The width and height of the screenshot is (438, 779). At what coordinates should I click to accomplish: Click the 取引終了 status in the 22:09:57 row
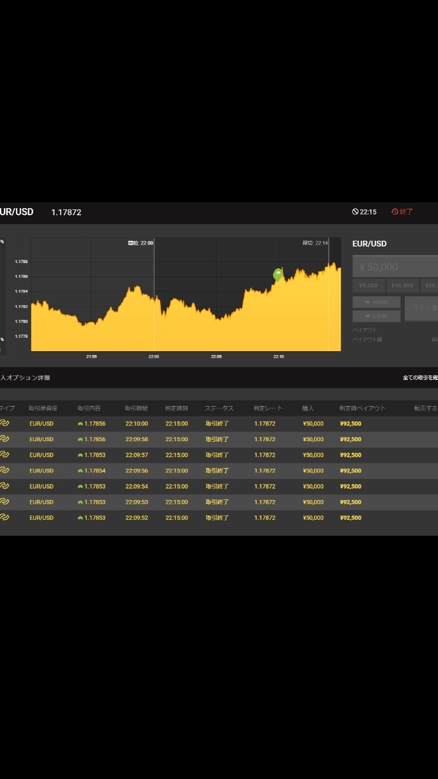click(x=217, y=455)
